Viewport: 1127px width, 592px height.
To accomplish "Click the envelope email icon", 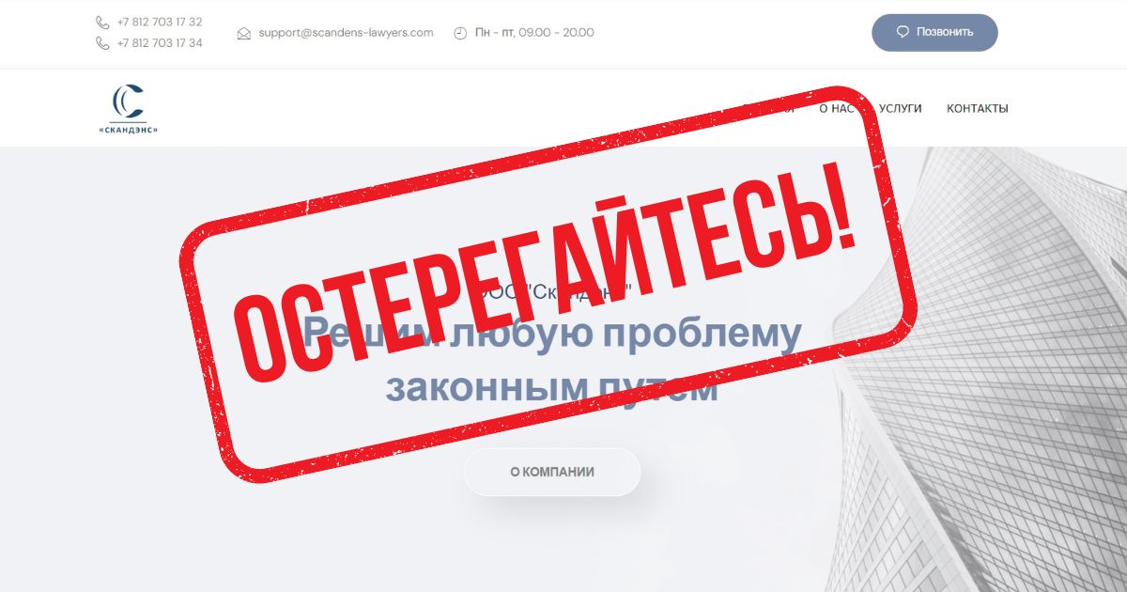I will coord(244,33).
